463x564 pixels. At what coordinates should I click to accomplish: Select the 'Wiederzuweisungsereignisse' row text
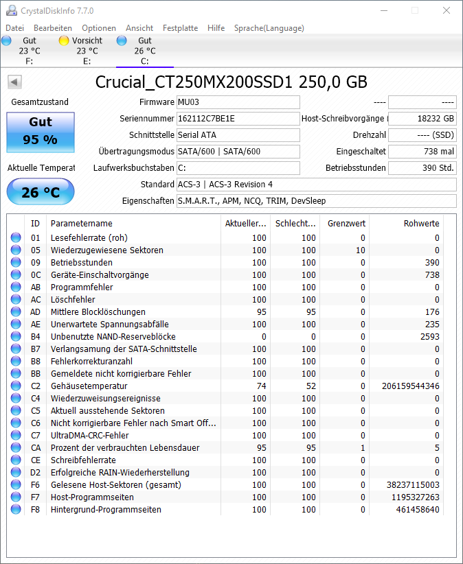tap(106, 399)
